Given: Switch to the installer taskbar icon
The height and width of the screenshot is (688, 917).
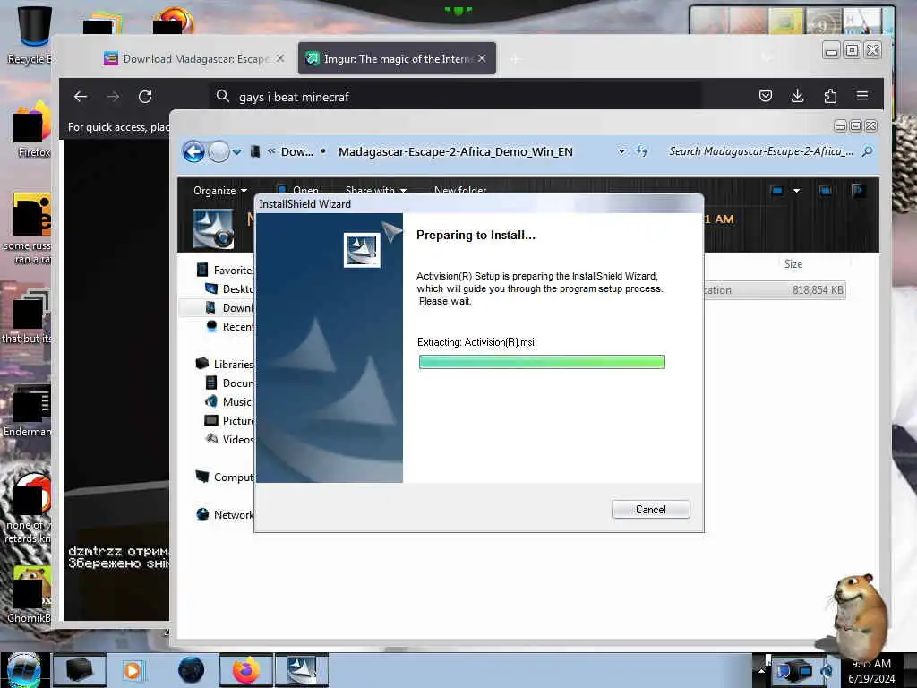Looking at the screenshot, I should (x=302, y=670).
